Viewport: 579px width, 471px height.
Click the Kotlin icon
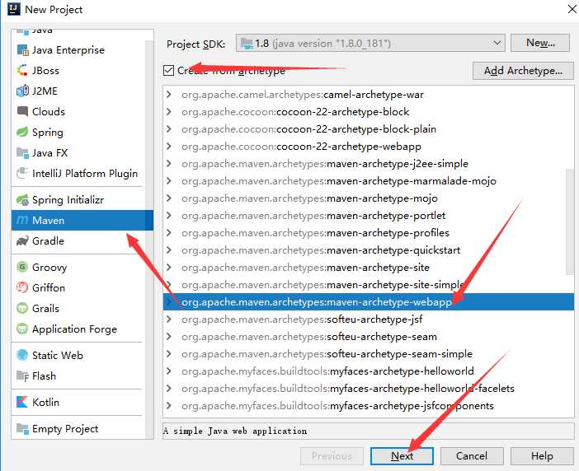[x=22, y=402]
